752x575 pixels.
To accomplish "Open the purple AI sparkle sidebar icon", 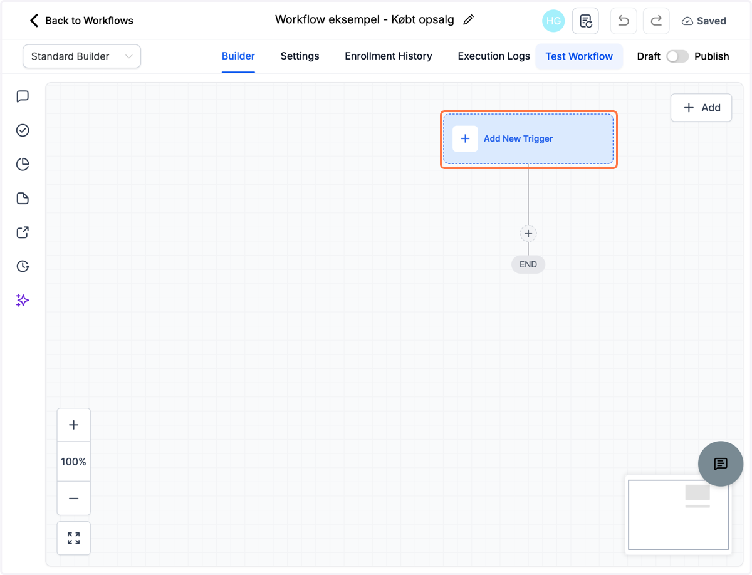I will pos(23,301).
